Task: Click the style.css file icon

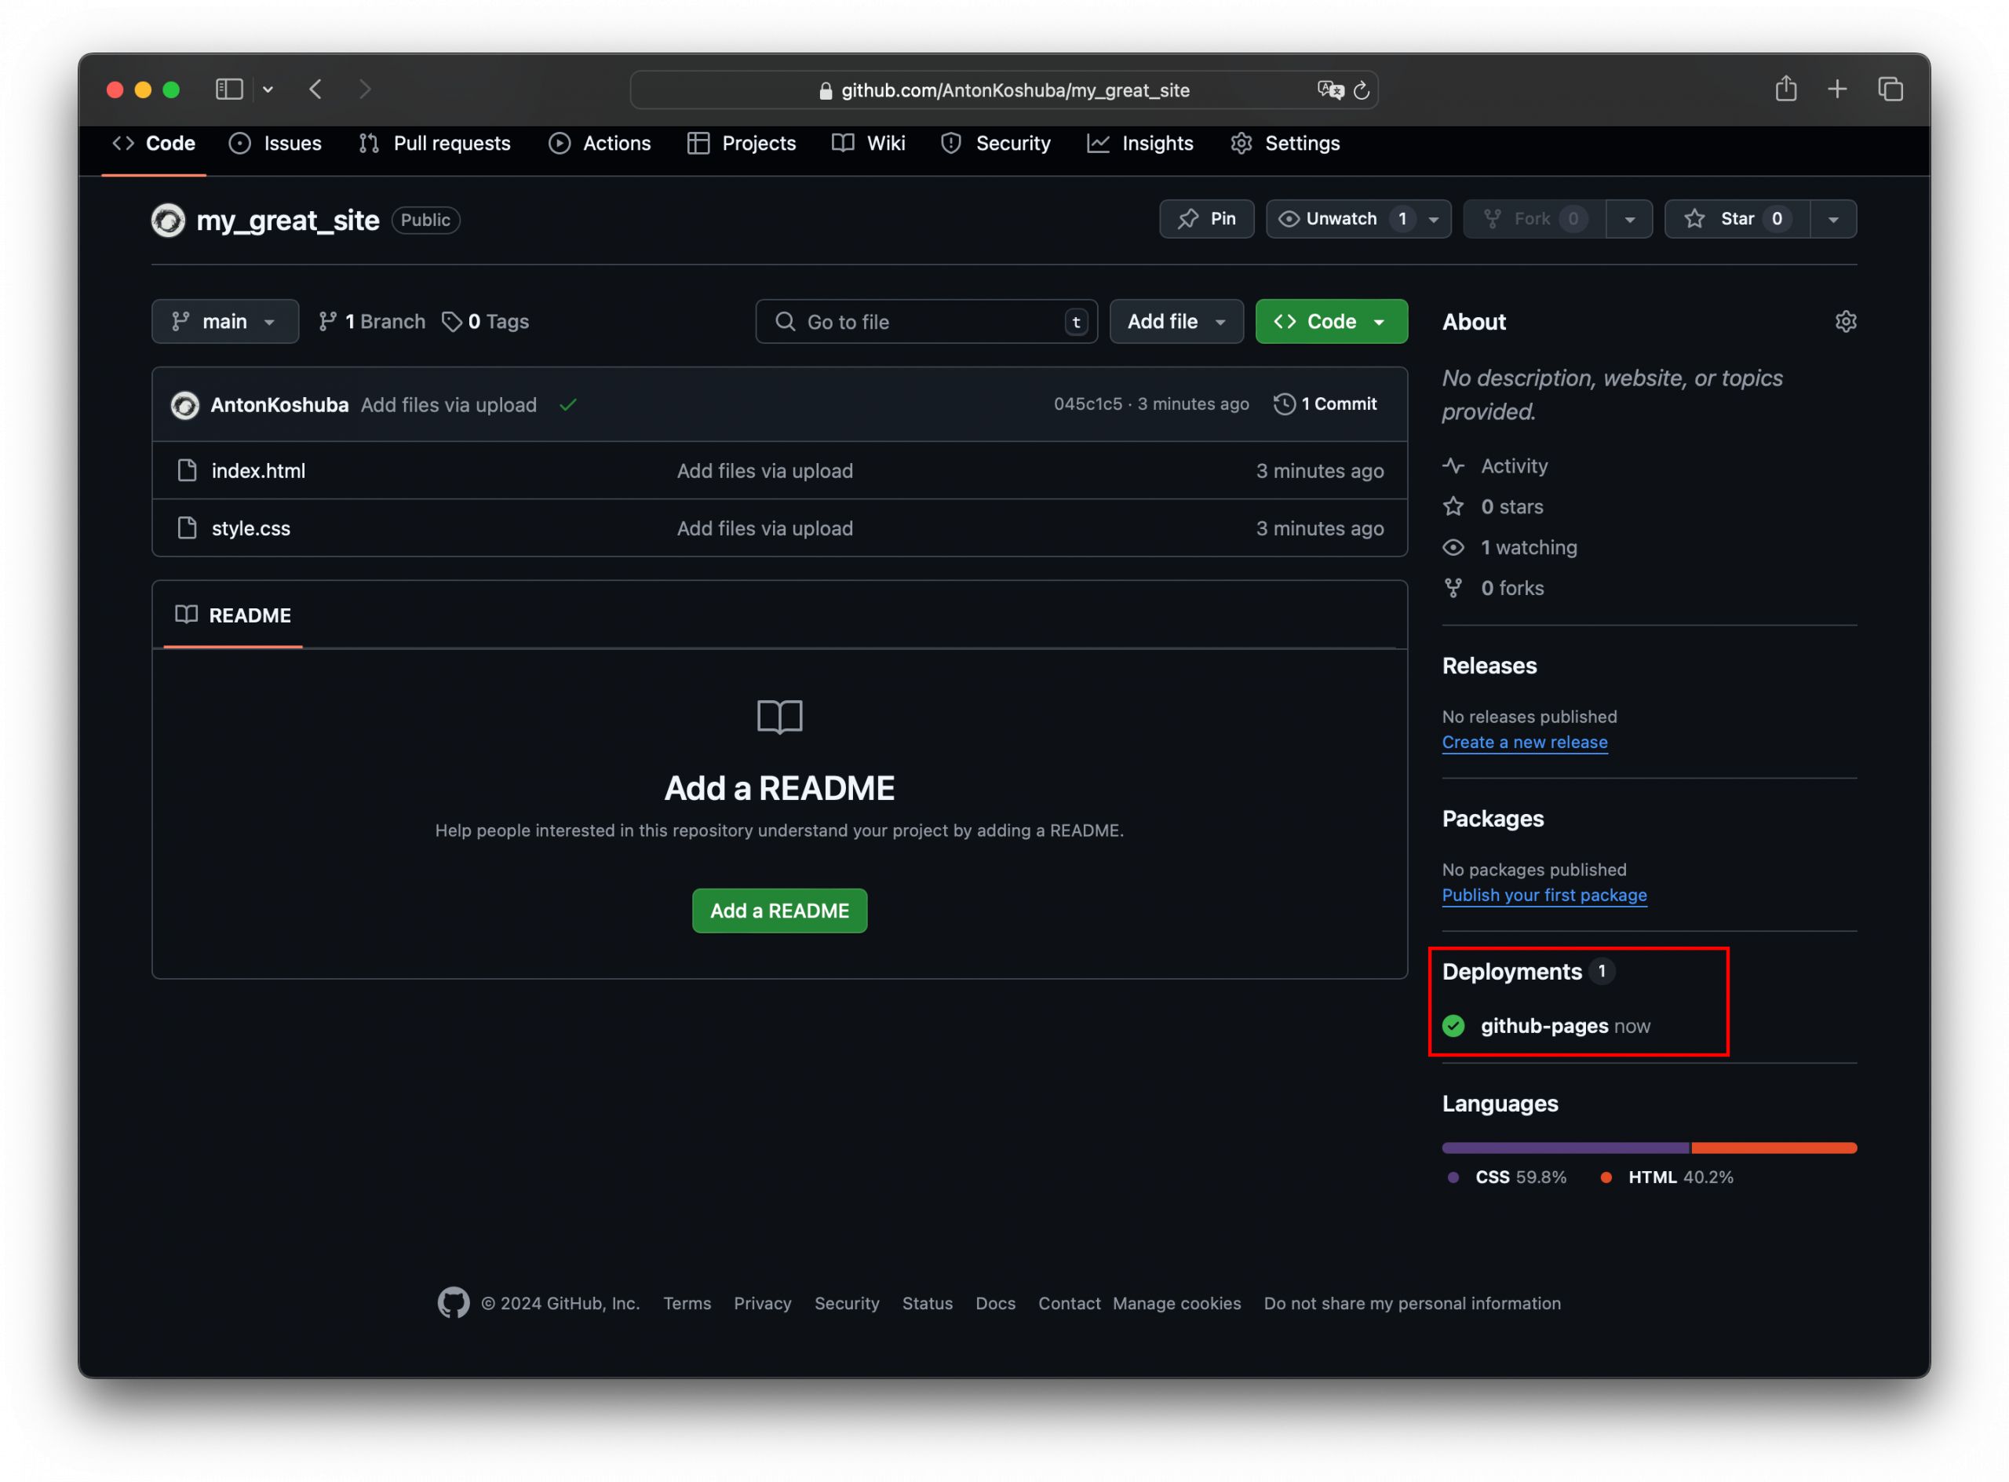Action: coord(187,528)
